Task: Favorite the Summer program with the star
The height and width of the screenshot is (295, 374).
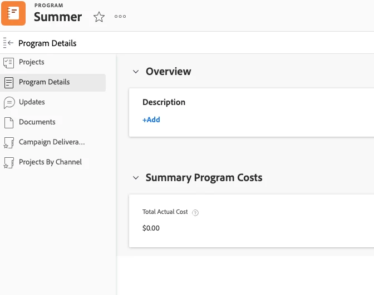Action: coord(99,17)
